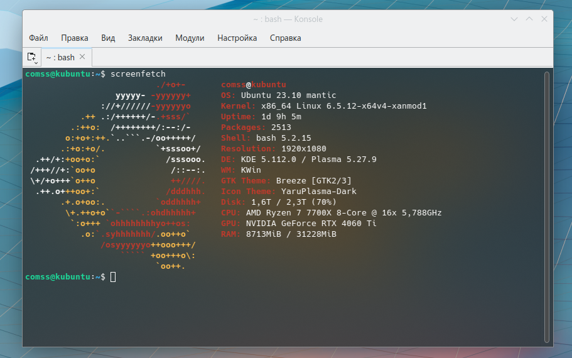Image resolution: width=572 pixels, height=358 pixels.
Task: Click the Packages value '2513'
Action: (281, 127)
